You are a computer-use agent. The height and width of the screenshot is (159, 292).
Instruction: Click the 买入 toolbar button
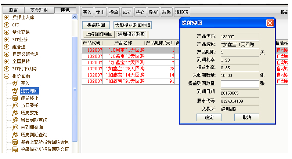pyautogui.click(x=87, y=12)
